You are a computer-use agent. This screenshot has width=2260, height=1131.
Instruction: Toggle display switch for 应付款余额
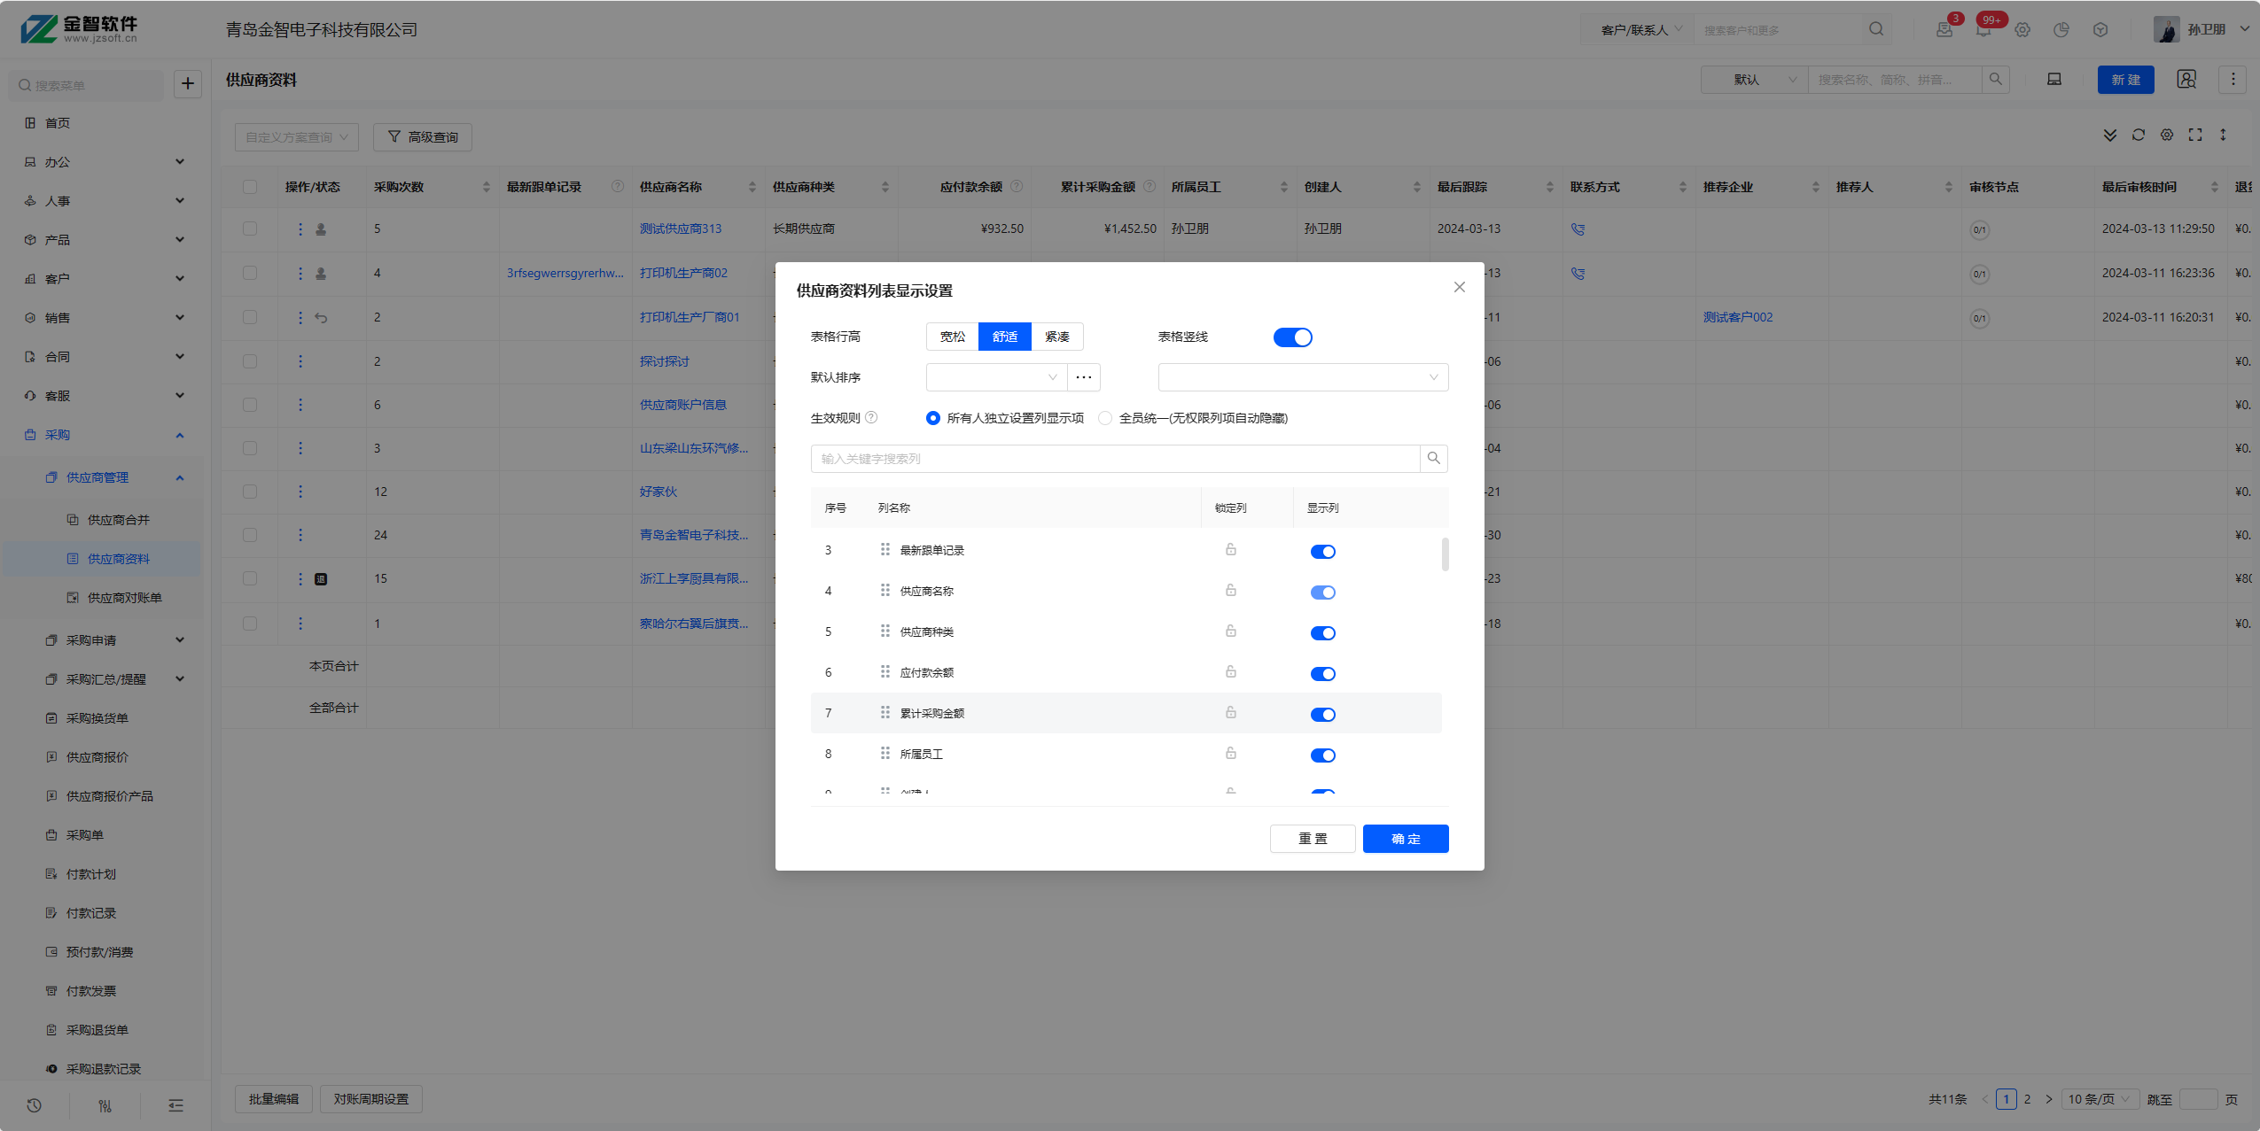click(1322, 674)
